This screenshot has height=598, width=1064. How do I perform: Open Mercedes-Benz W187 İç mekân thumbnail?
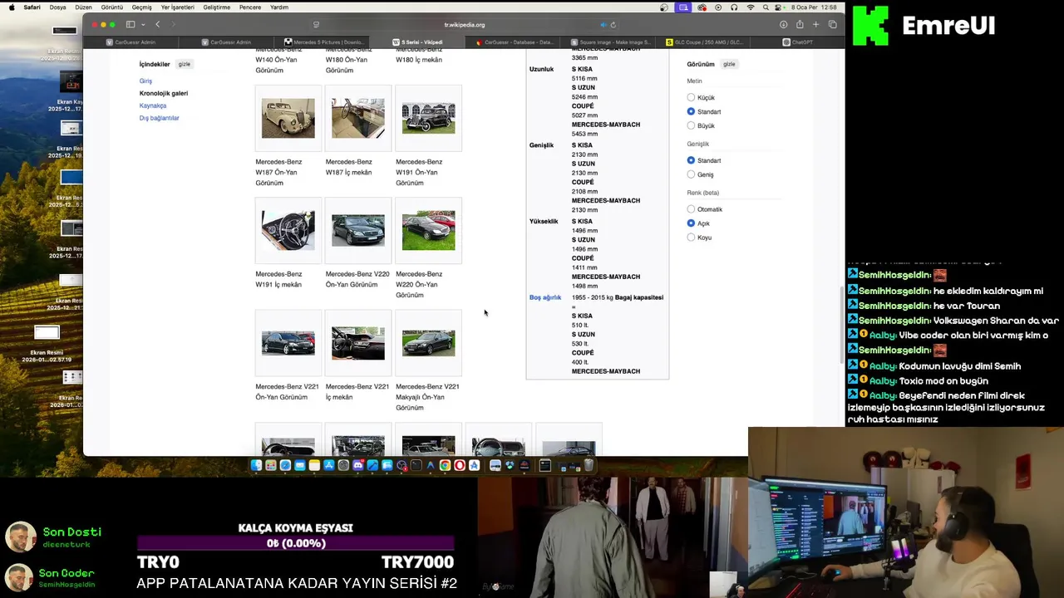[358, 118]
